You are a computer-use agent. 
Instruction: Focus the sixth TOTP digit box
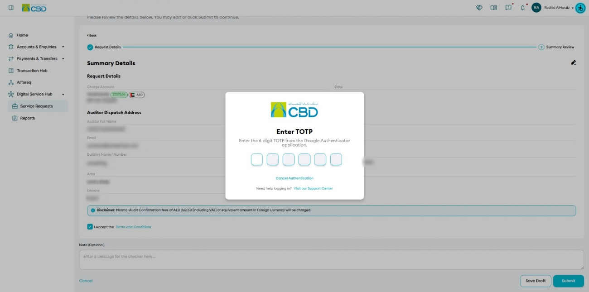pyautogui.click(x=336, y=159)
